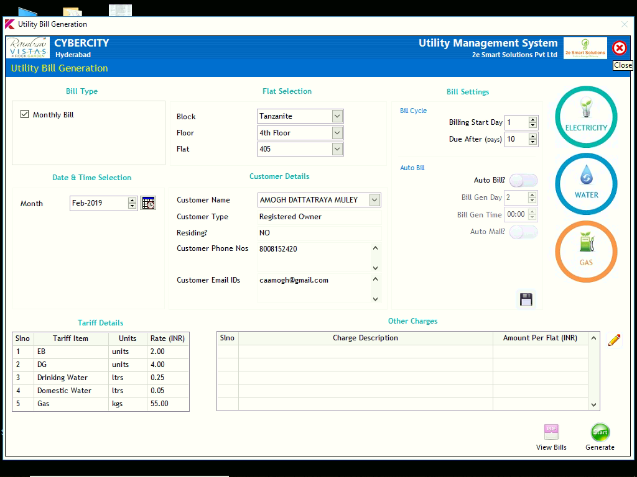Click the Feb-2019 month field
Screen dimensions: 637x477
click(99, 203)
